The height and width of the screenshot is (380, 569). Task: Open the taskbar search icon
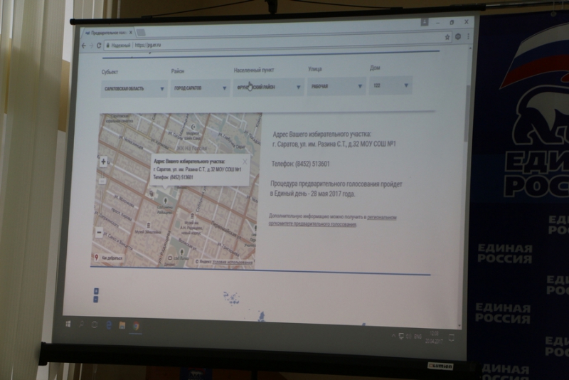coord(82,324)
